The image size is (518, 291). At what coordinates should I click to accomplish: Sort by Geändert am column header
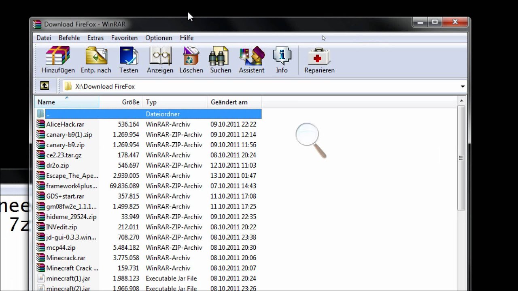(x=234, y=102)
